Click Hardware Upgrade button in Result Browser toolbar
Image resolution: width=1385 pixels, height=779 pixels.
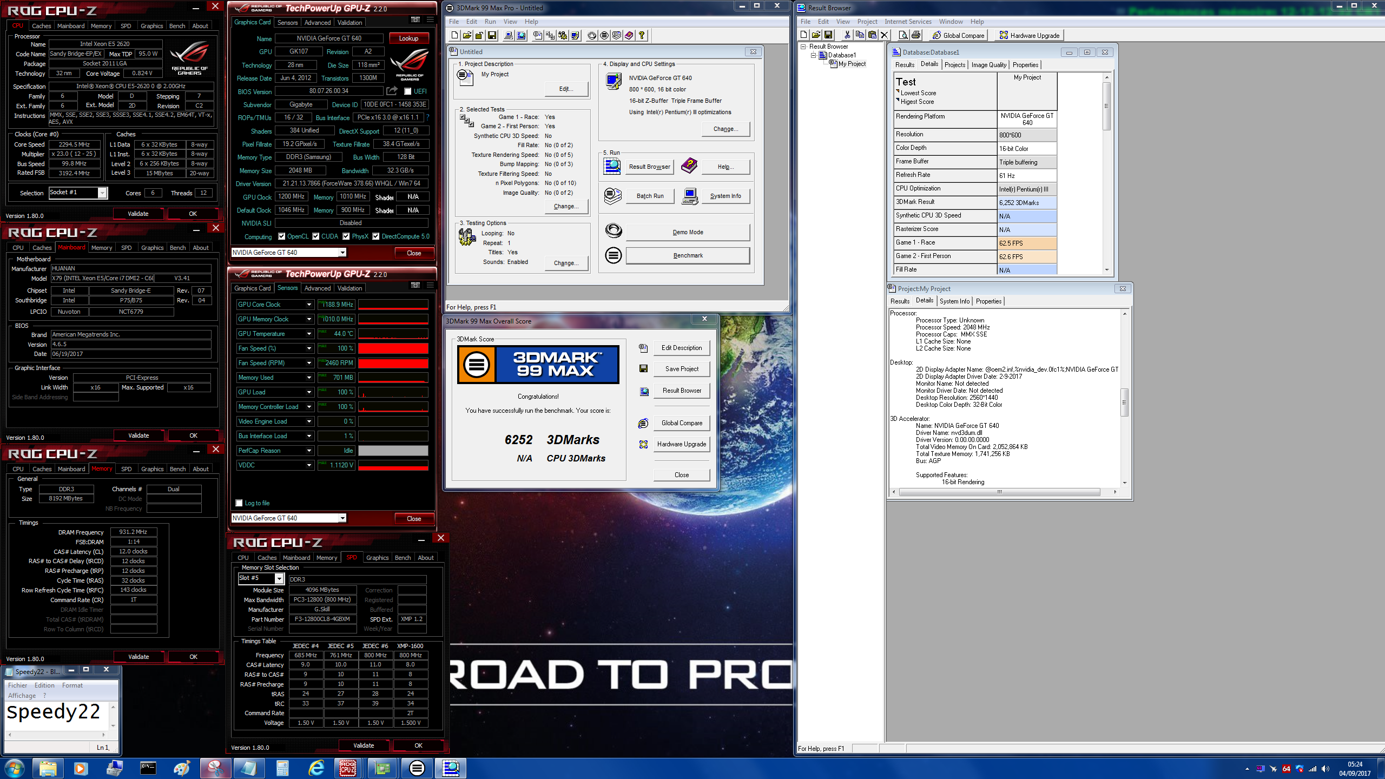coord(1029,35)
